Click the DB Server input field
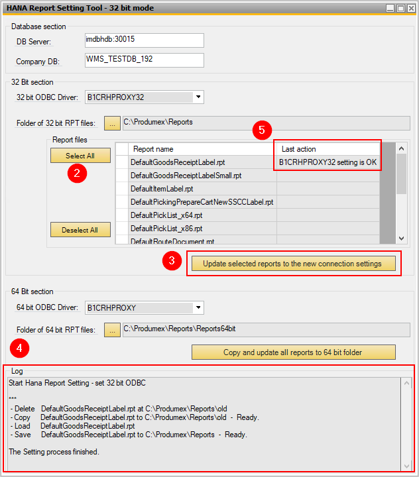 click(143, 40)
